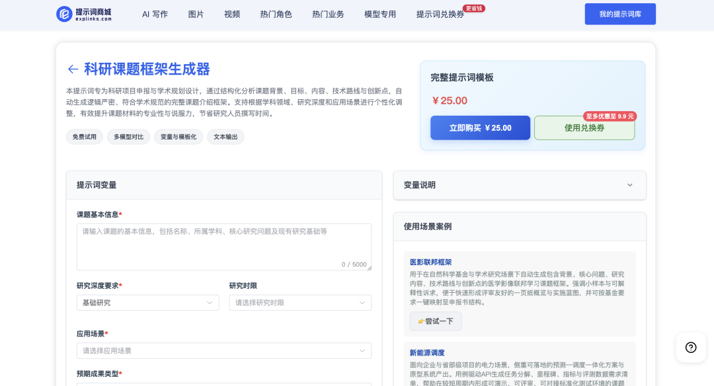
Task: Click the explinks.com logo icon
Action: pyautogui.click(x=64, y=14)
